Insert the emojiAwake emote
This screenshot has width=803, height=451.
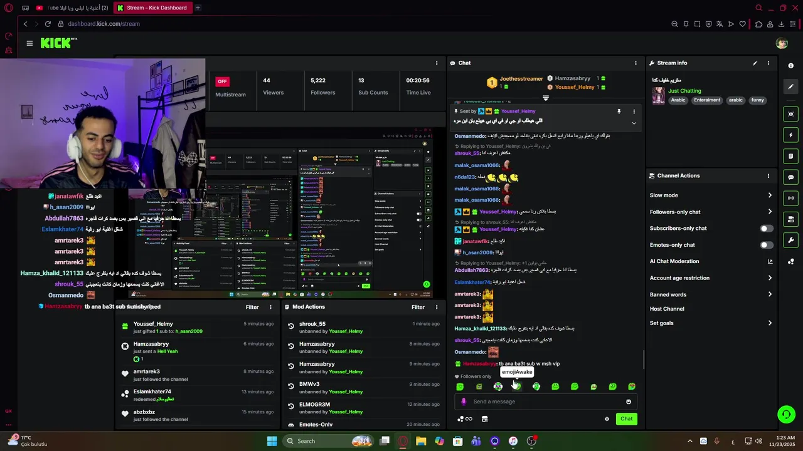click(517, 386)
